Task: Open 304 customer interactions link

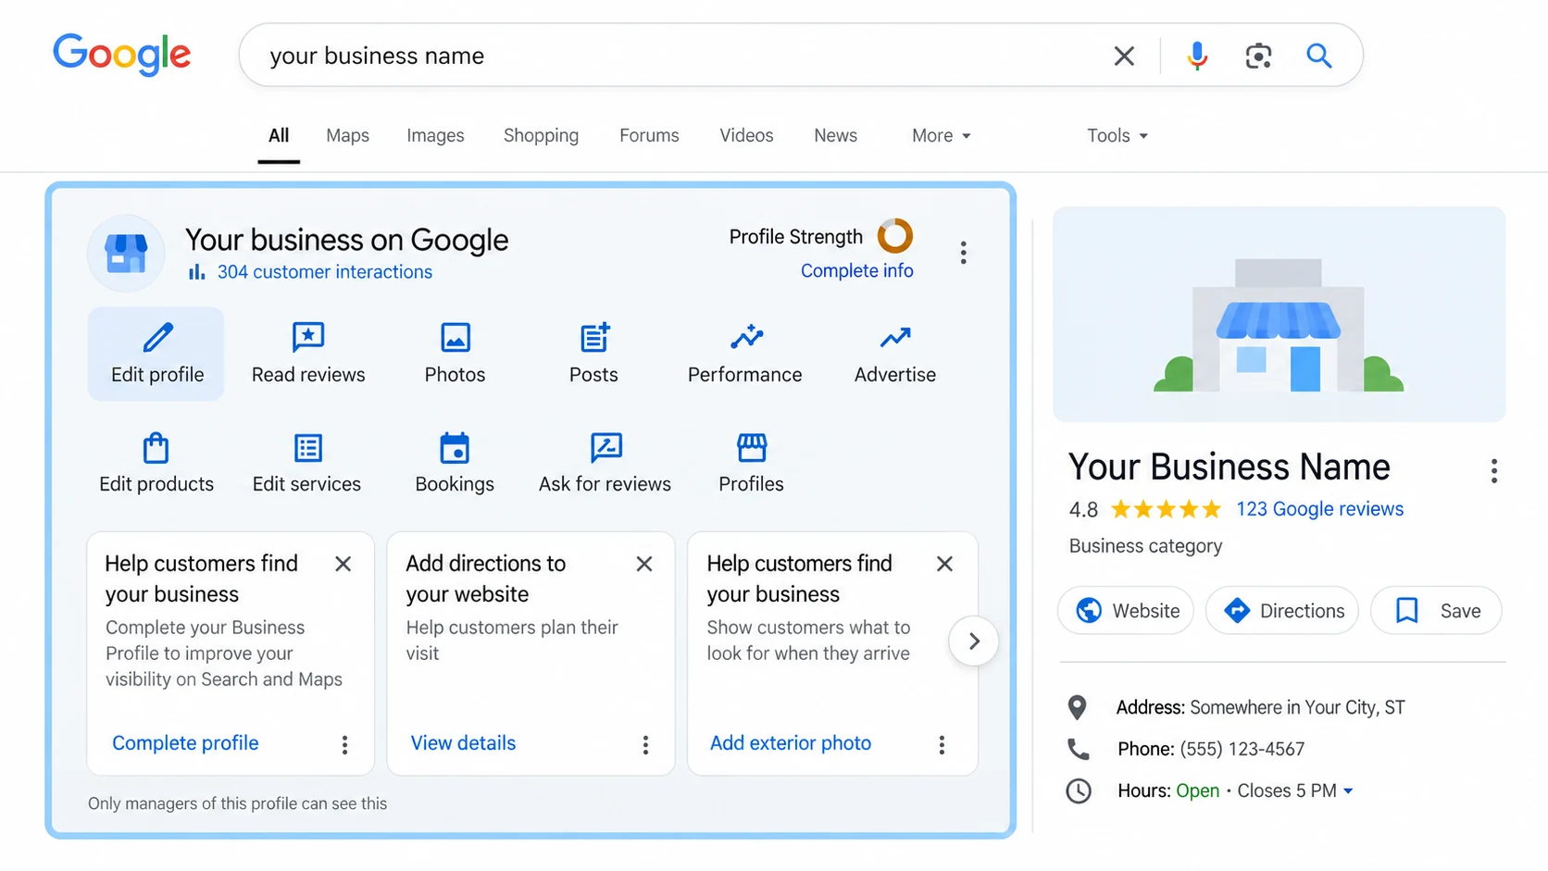Action: click(x=324, y=272)
